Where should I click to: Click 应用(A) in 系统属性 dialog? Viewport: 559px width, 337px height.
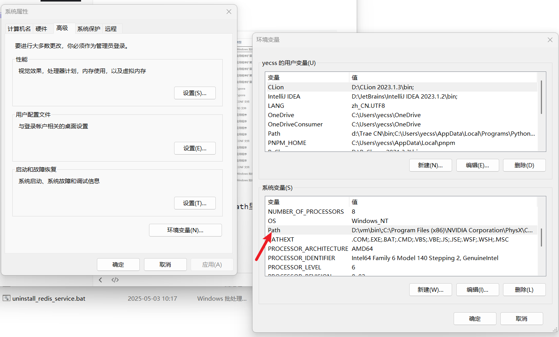[x=212, y=265]
